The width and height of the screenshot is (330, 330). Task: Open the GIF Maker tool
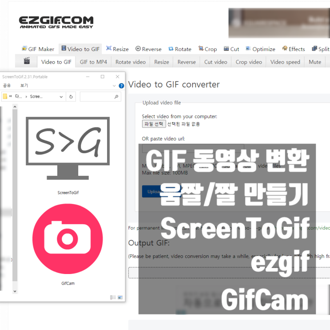pos(38,49)
